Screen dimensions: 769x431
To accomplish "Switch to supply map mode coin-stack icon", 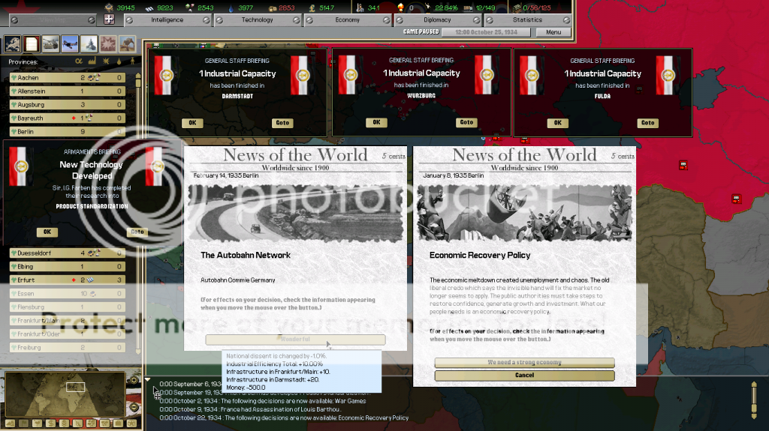I will click(64, 424).
